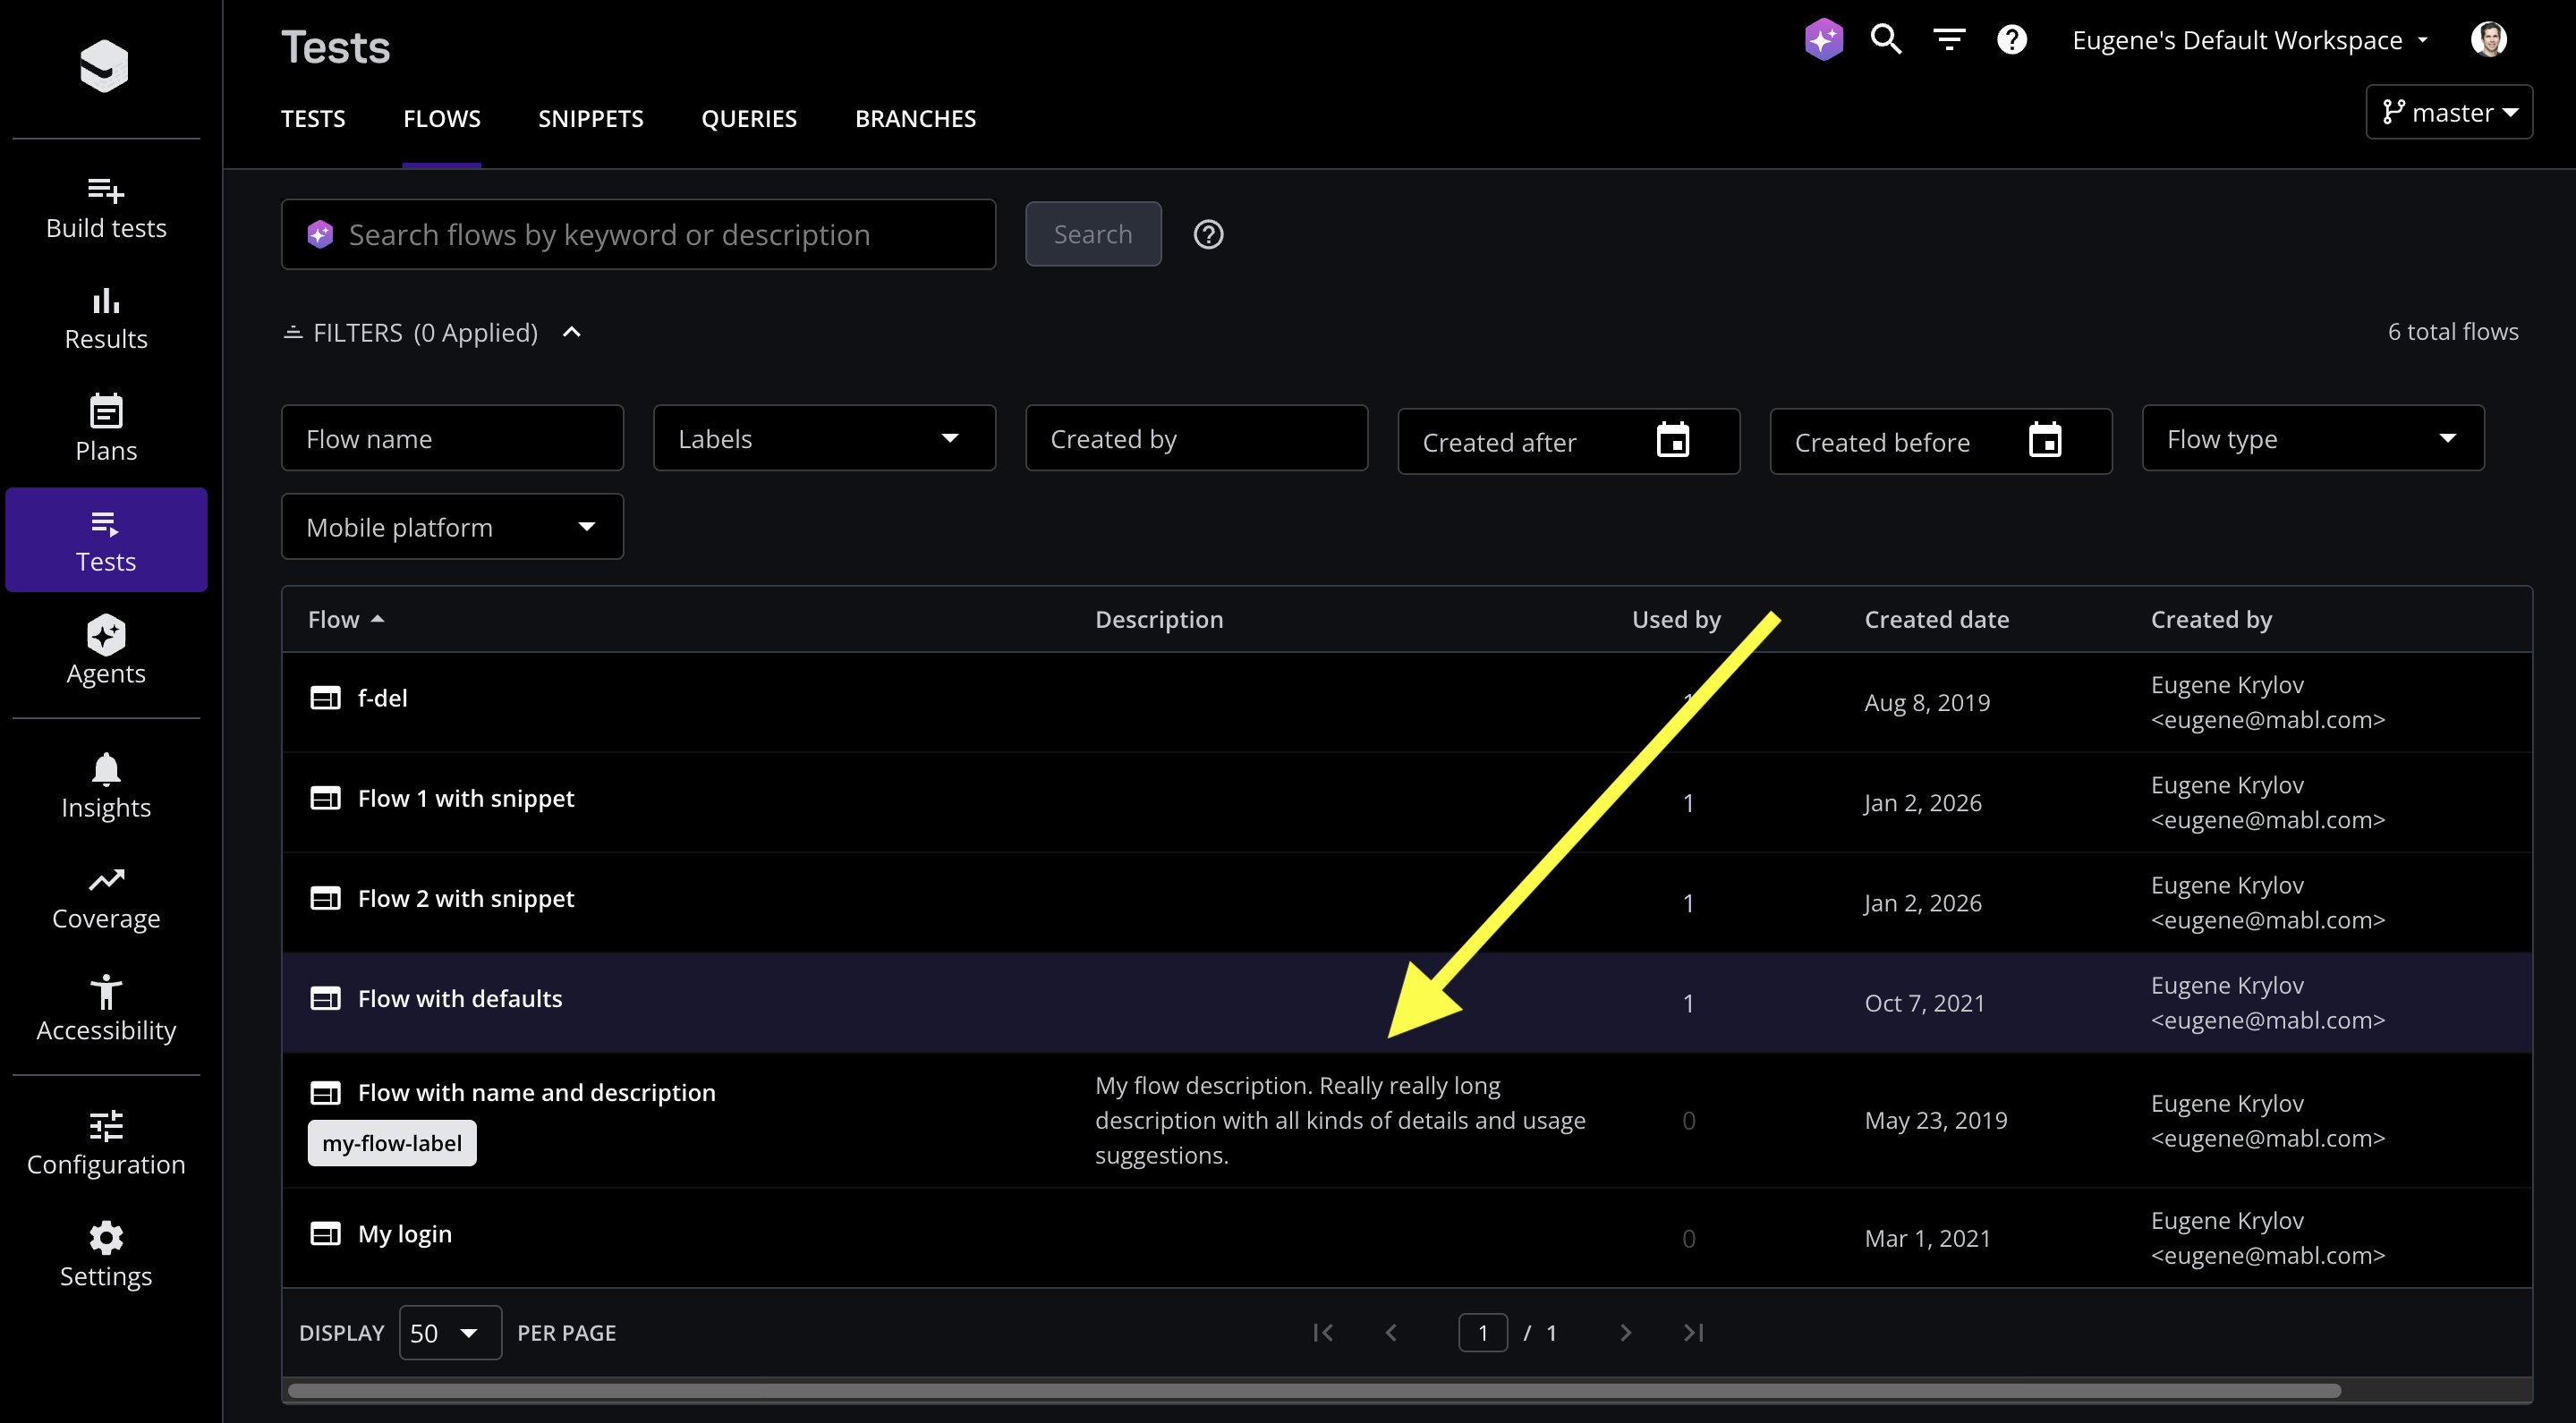Open Agents in sidebar
Screen dimensions: 2576x1423
[x=106, y=650]
